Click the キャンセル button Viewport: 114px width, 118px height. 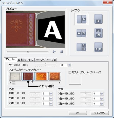click(x=100, y=113)
